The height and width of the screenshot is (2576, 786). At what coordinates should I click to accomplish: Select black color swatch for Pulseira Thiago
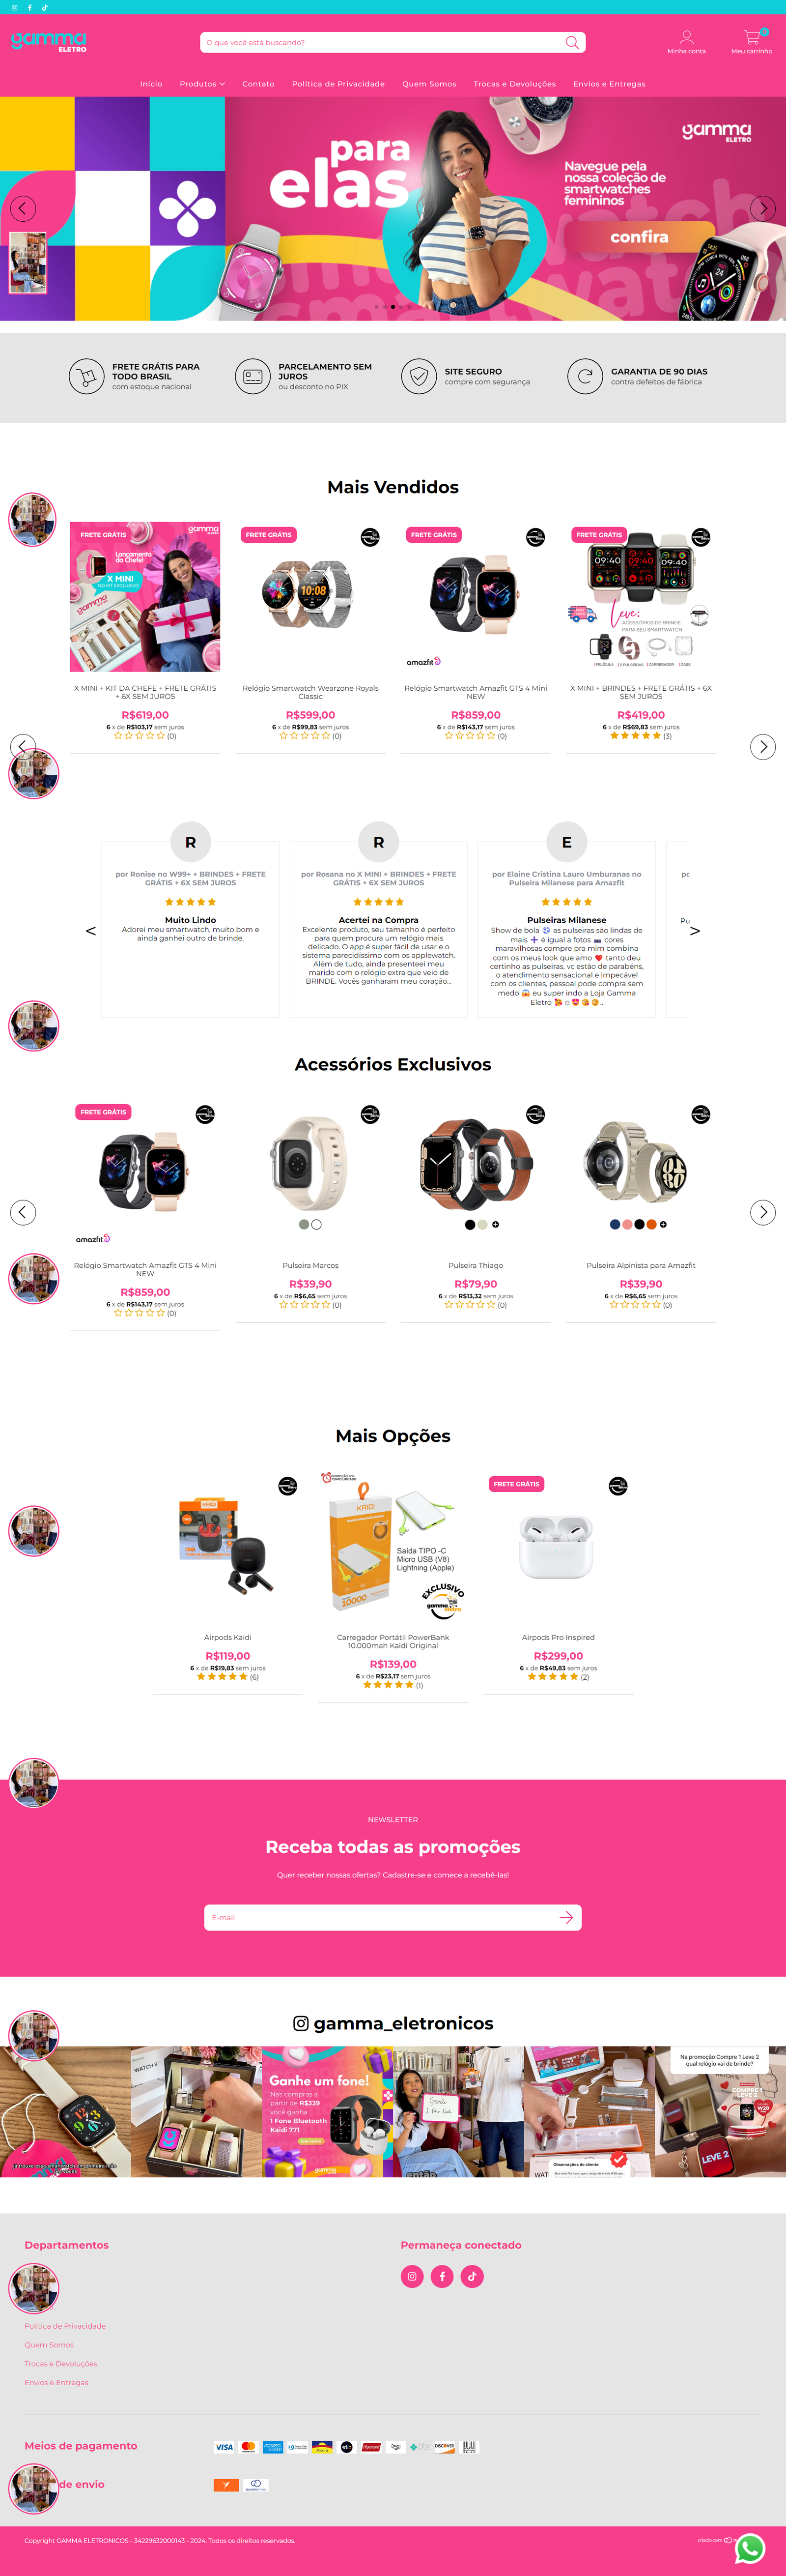point(470,1224)
